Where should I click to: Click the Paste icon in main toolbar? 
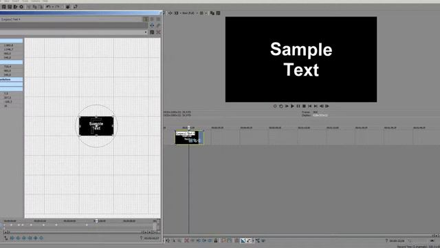point(41,7)
